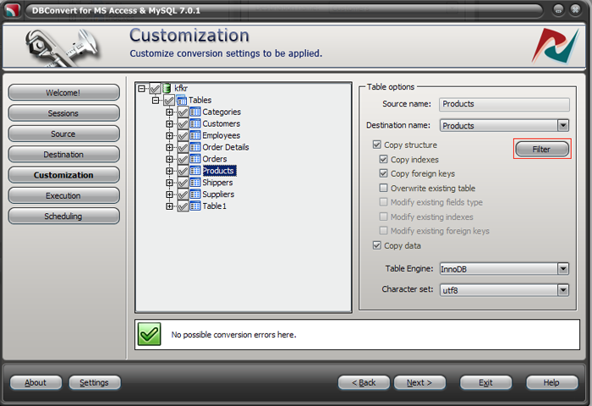Open the Execution step

(x=63, y=195)
